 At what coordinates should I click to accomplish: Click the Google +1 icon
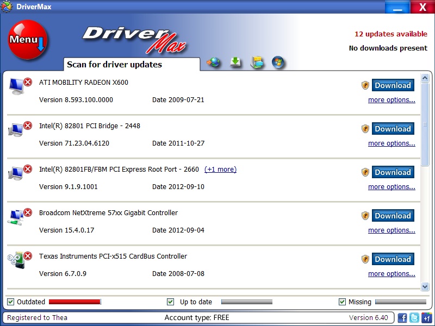coord(426,317)
